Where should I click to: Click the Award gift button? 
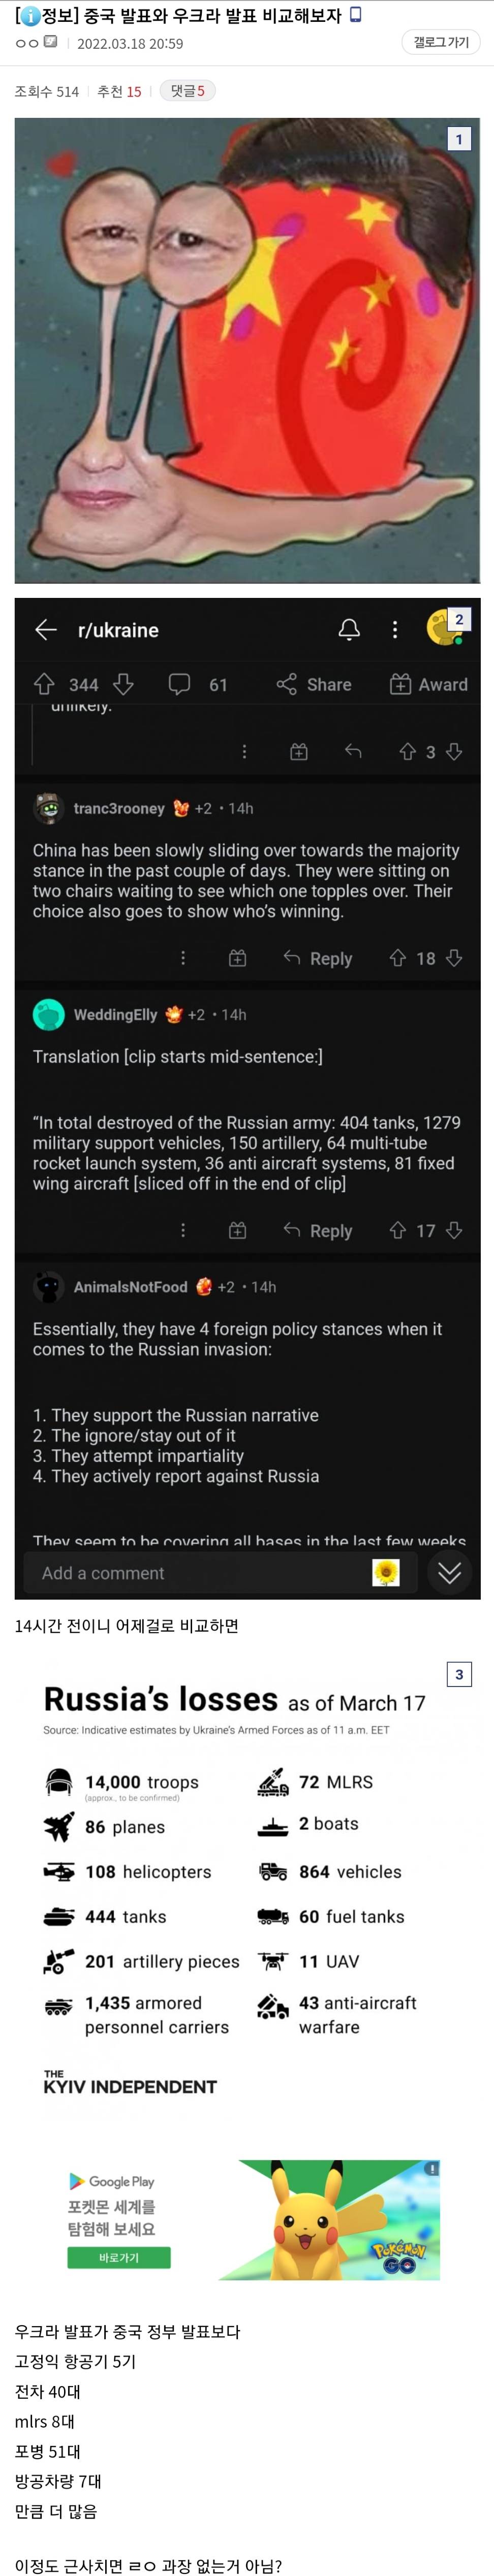[428, 684]
